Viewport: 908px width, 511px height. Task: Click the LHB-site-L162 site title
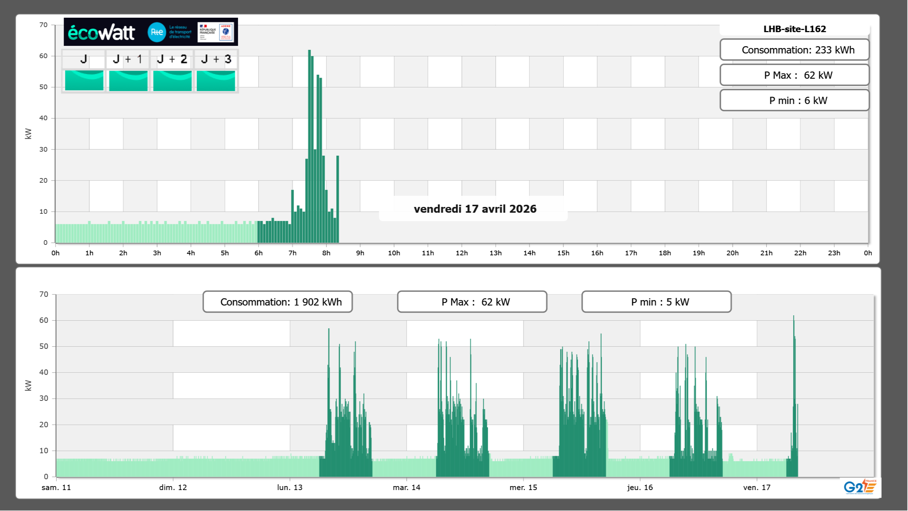click(x=794, y=29)
